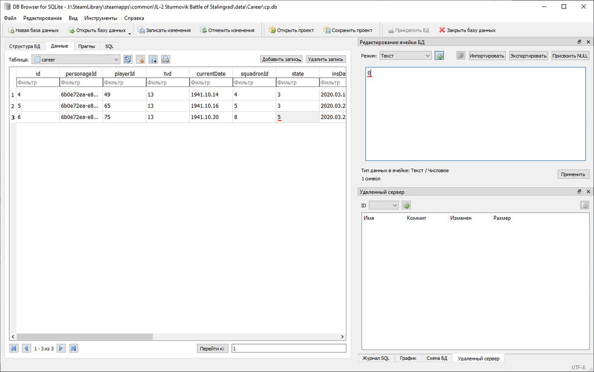This screenshot has height=372, width=594.
Task: Click the state column filter field
Action: pos(297,83)
